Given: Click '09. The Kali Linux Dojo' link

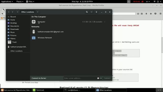Looking at the screenshot, I should (x=30, y=83).
